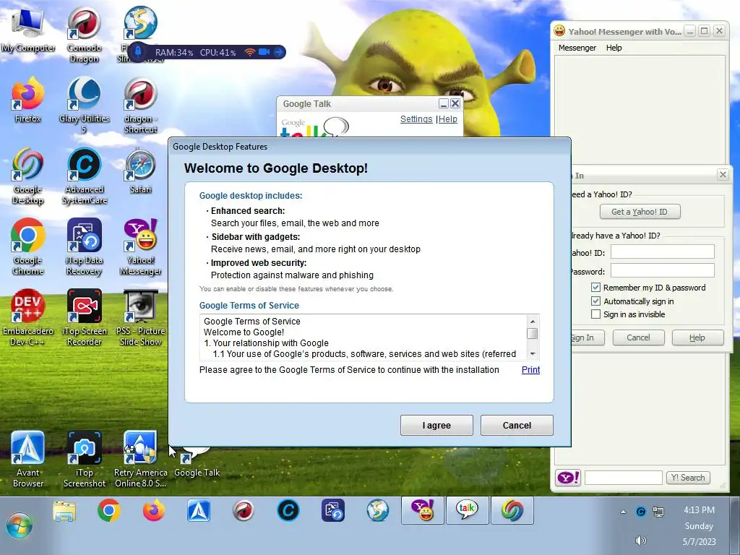Focus the Yahoo! ID input field
This screenshot has height=555, width=740.
[x=663, y=251]
